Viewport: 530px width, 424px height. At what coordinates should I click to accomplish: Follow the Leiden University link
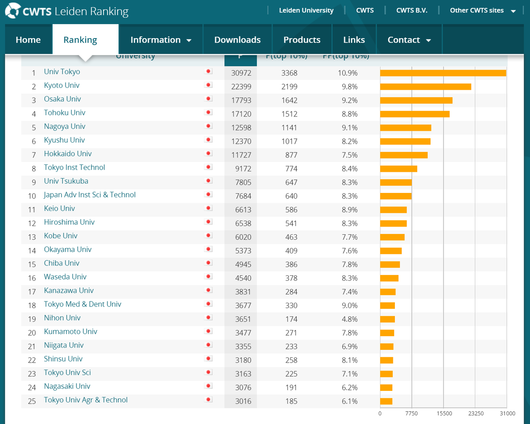pyautogui.click(x=306, y=10)
